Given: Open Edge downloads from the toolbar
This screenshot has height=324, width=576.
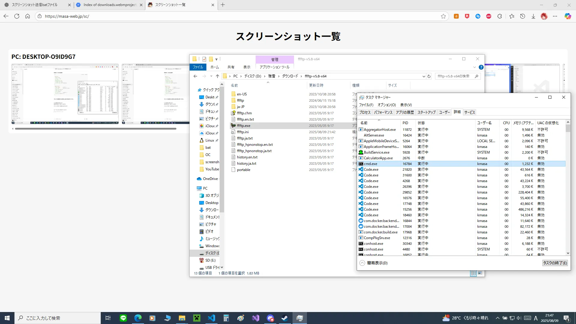Looking at the screenshot, I should (x=533, y=16).
